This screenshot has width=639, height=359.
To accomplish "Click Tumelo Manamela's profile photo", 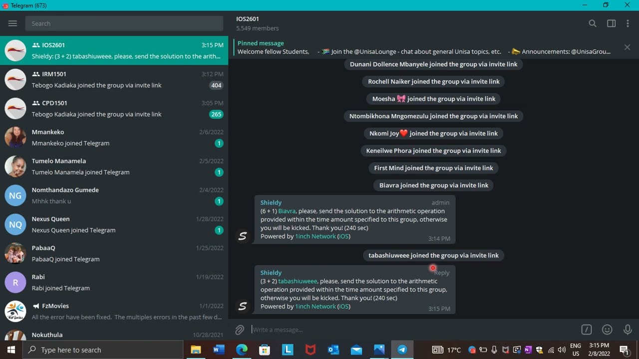I will coord(15,166).
